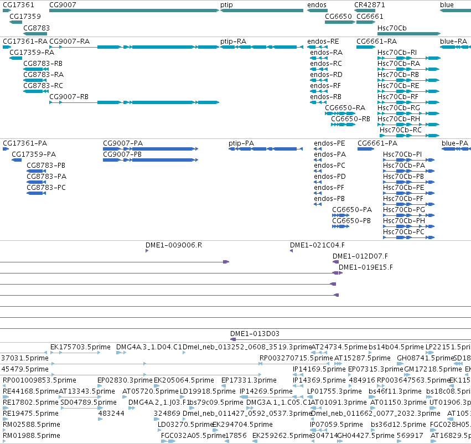Viewport: 471px width, 444px height.
Task: Click the 'CG17359-PA' protein label
Action: tap(34, 154)
